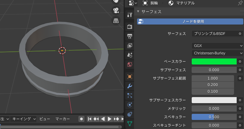The width and height of the screenshot is (244, 129).
Task: Click the サブサーフェス範囲 1.000 field
Action: [213, 78]
